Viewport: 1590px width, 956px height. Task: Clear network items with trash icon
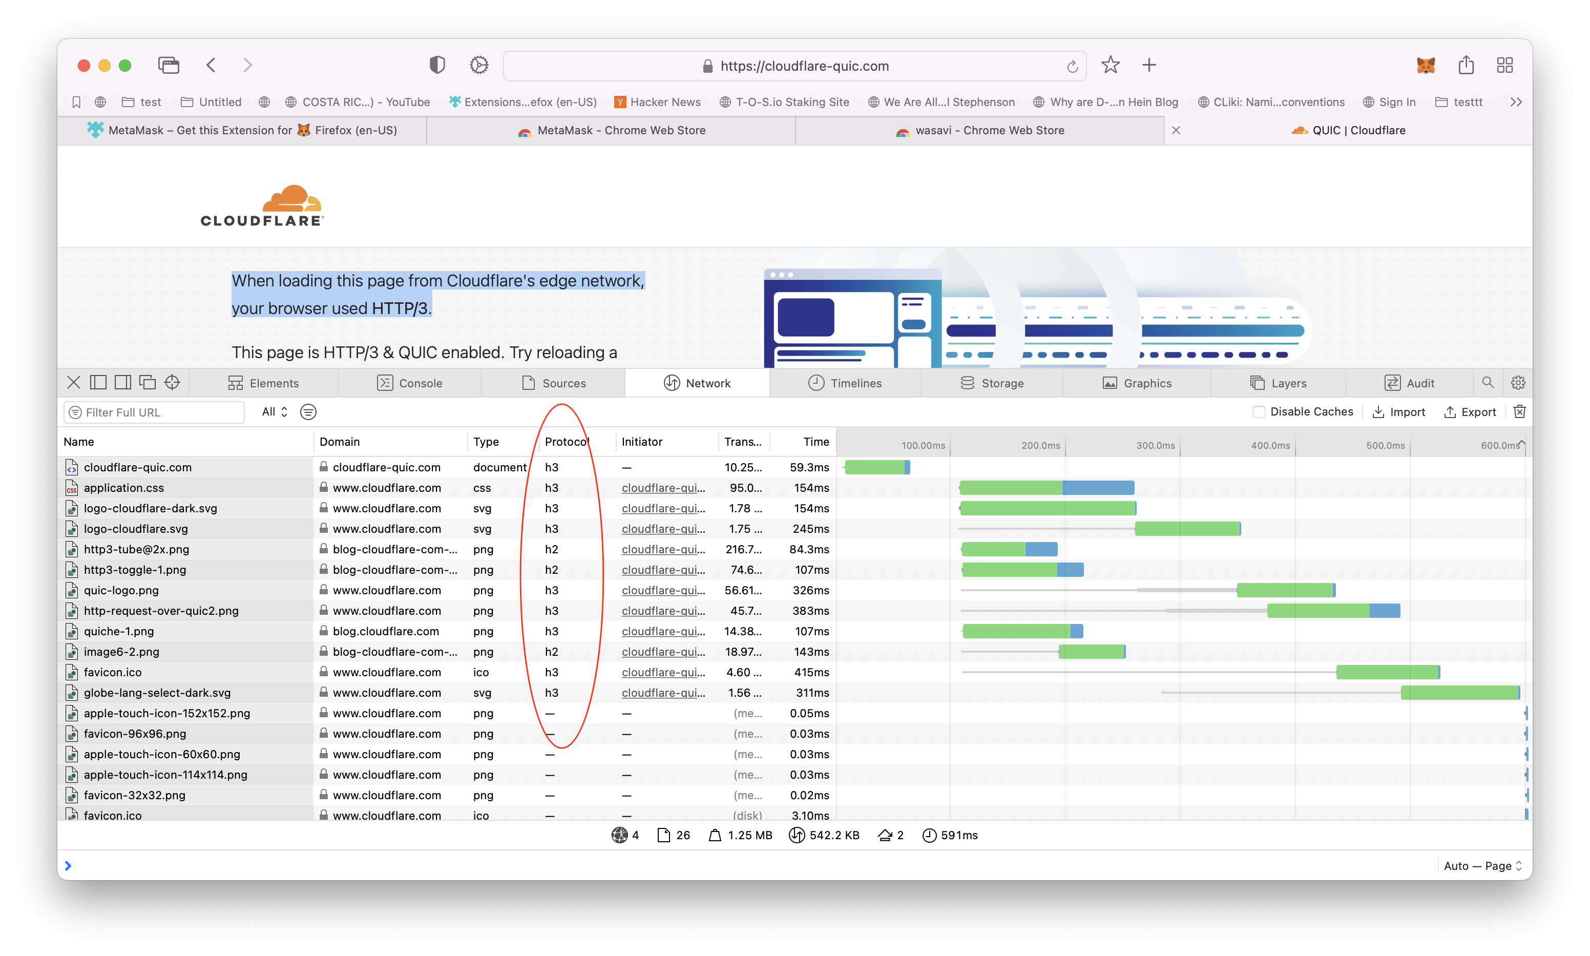1519,411
